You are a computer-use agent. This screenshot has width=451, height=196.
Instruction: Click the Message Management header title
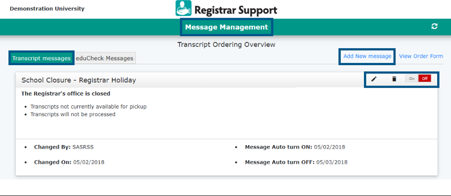(x=226, y=27)
